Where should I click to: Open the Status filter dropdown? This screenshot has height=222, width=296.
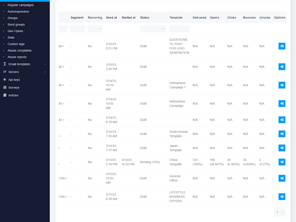click(153, 29)
